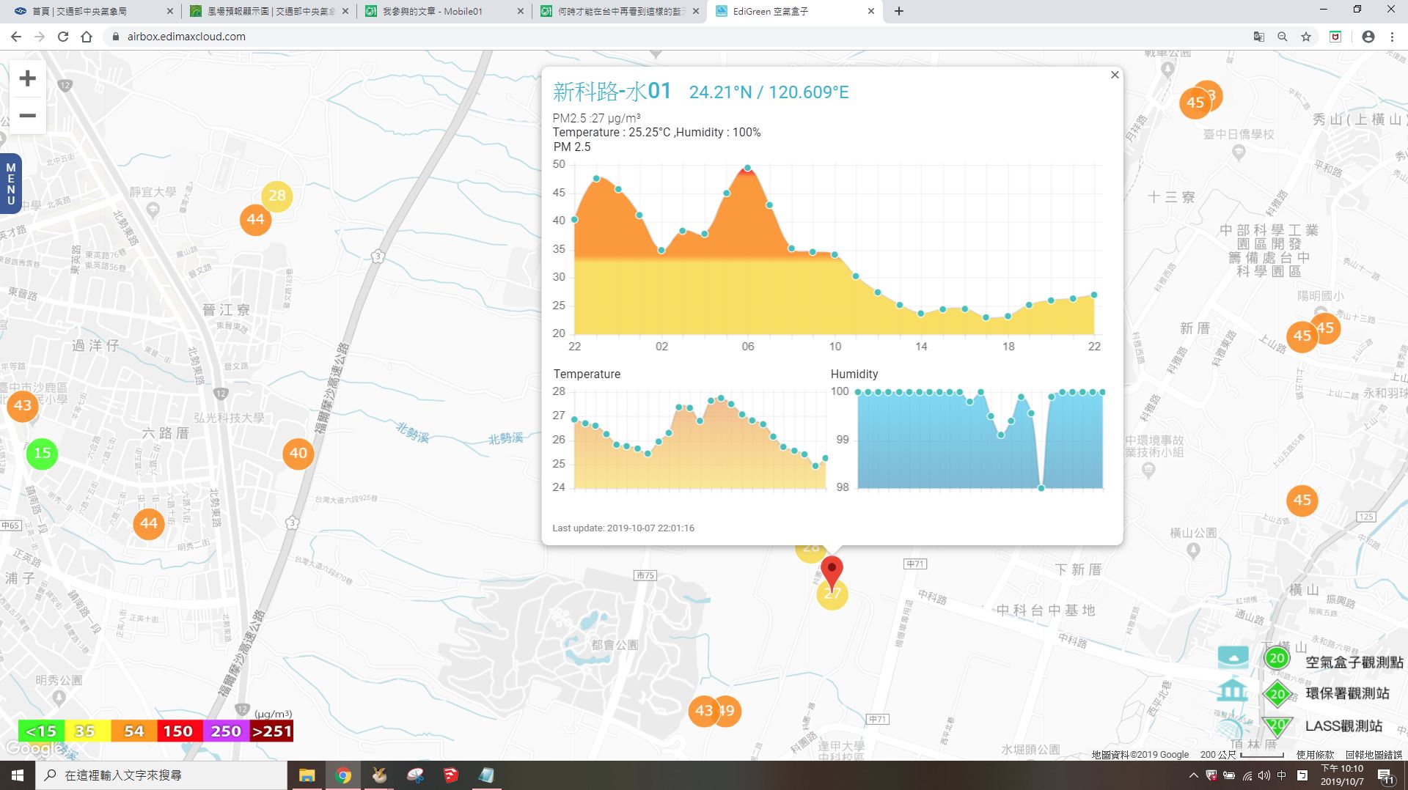
Task: Open the Snipping Tool taskbar icon
Action: click(415, 775)
